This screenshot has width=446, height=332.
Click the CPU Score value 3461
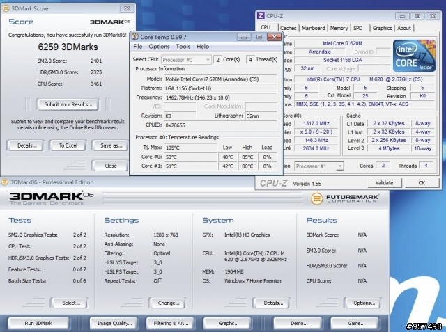[96, 84]
